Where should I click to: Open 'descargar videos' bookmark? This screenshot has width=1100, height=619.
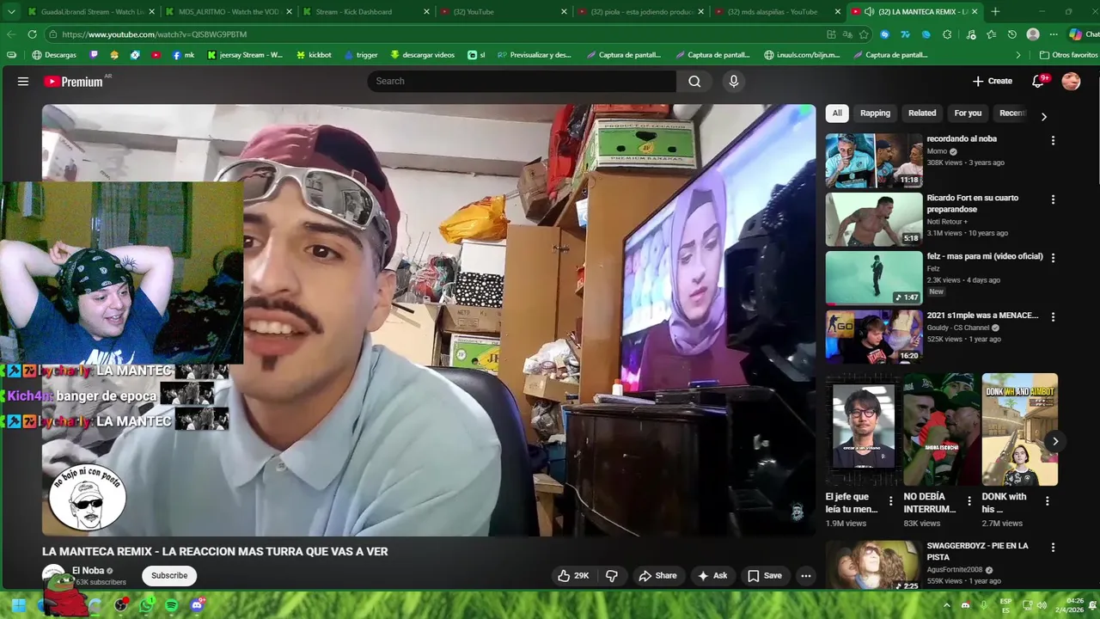[422, 55]
